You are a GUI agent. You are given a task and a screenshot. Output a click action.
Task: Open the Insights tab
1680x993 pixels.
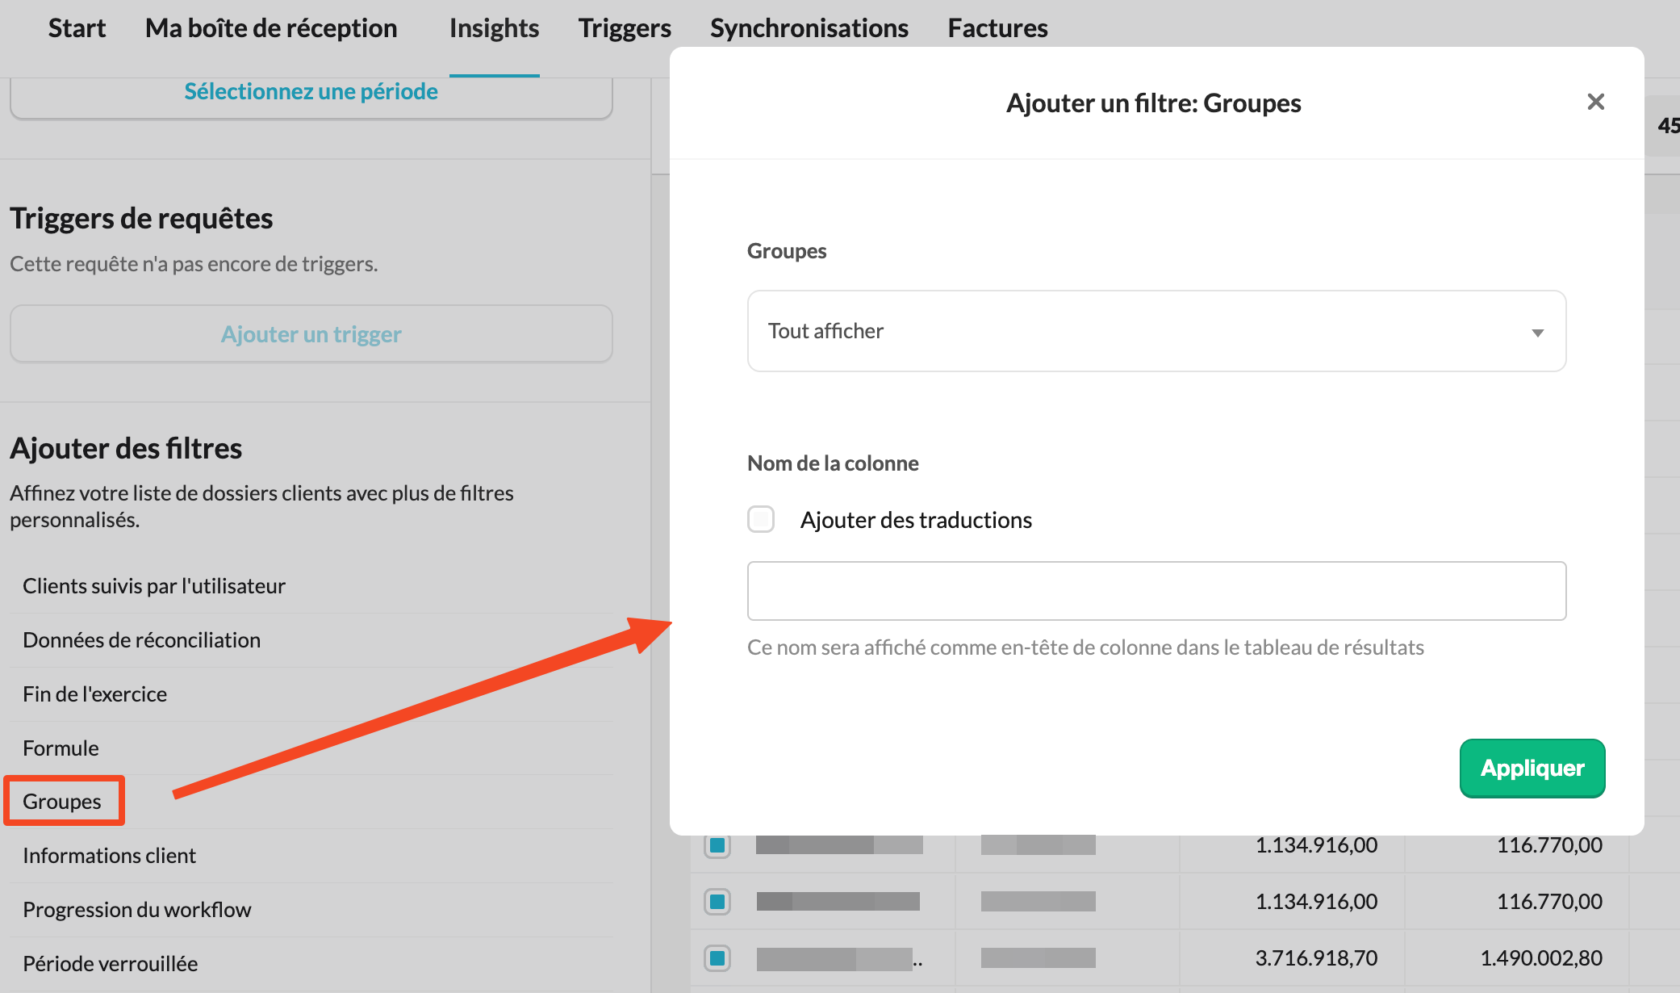[x=494, y=28]
